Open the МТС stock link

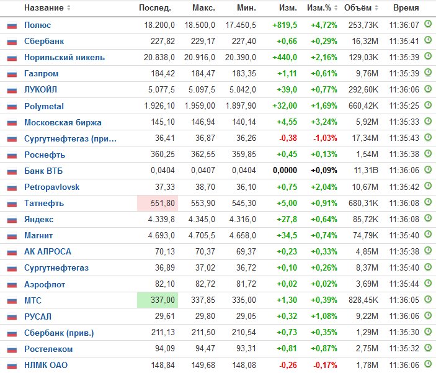pos(33,300)
